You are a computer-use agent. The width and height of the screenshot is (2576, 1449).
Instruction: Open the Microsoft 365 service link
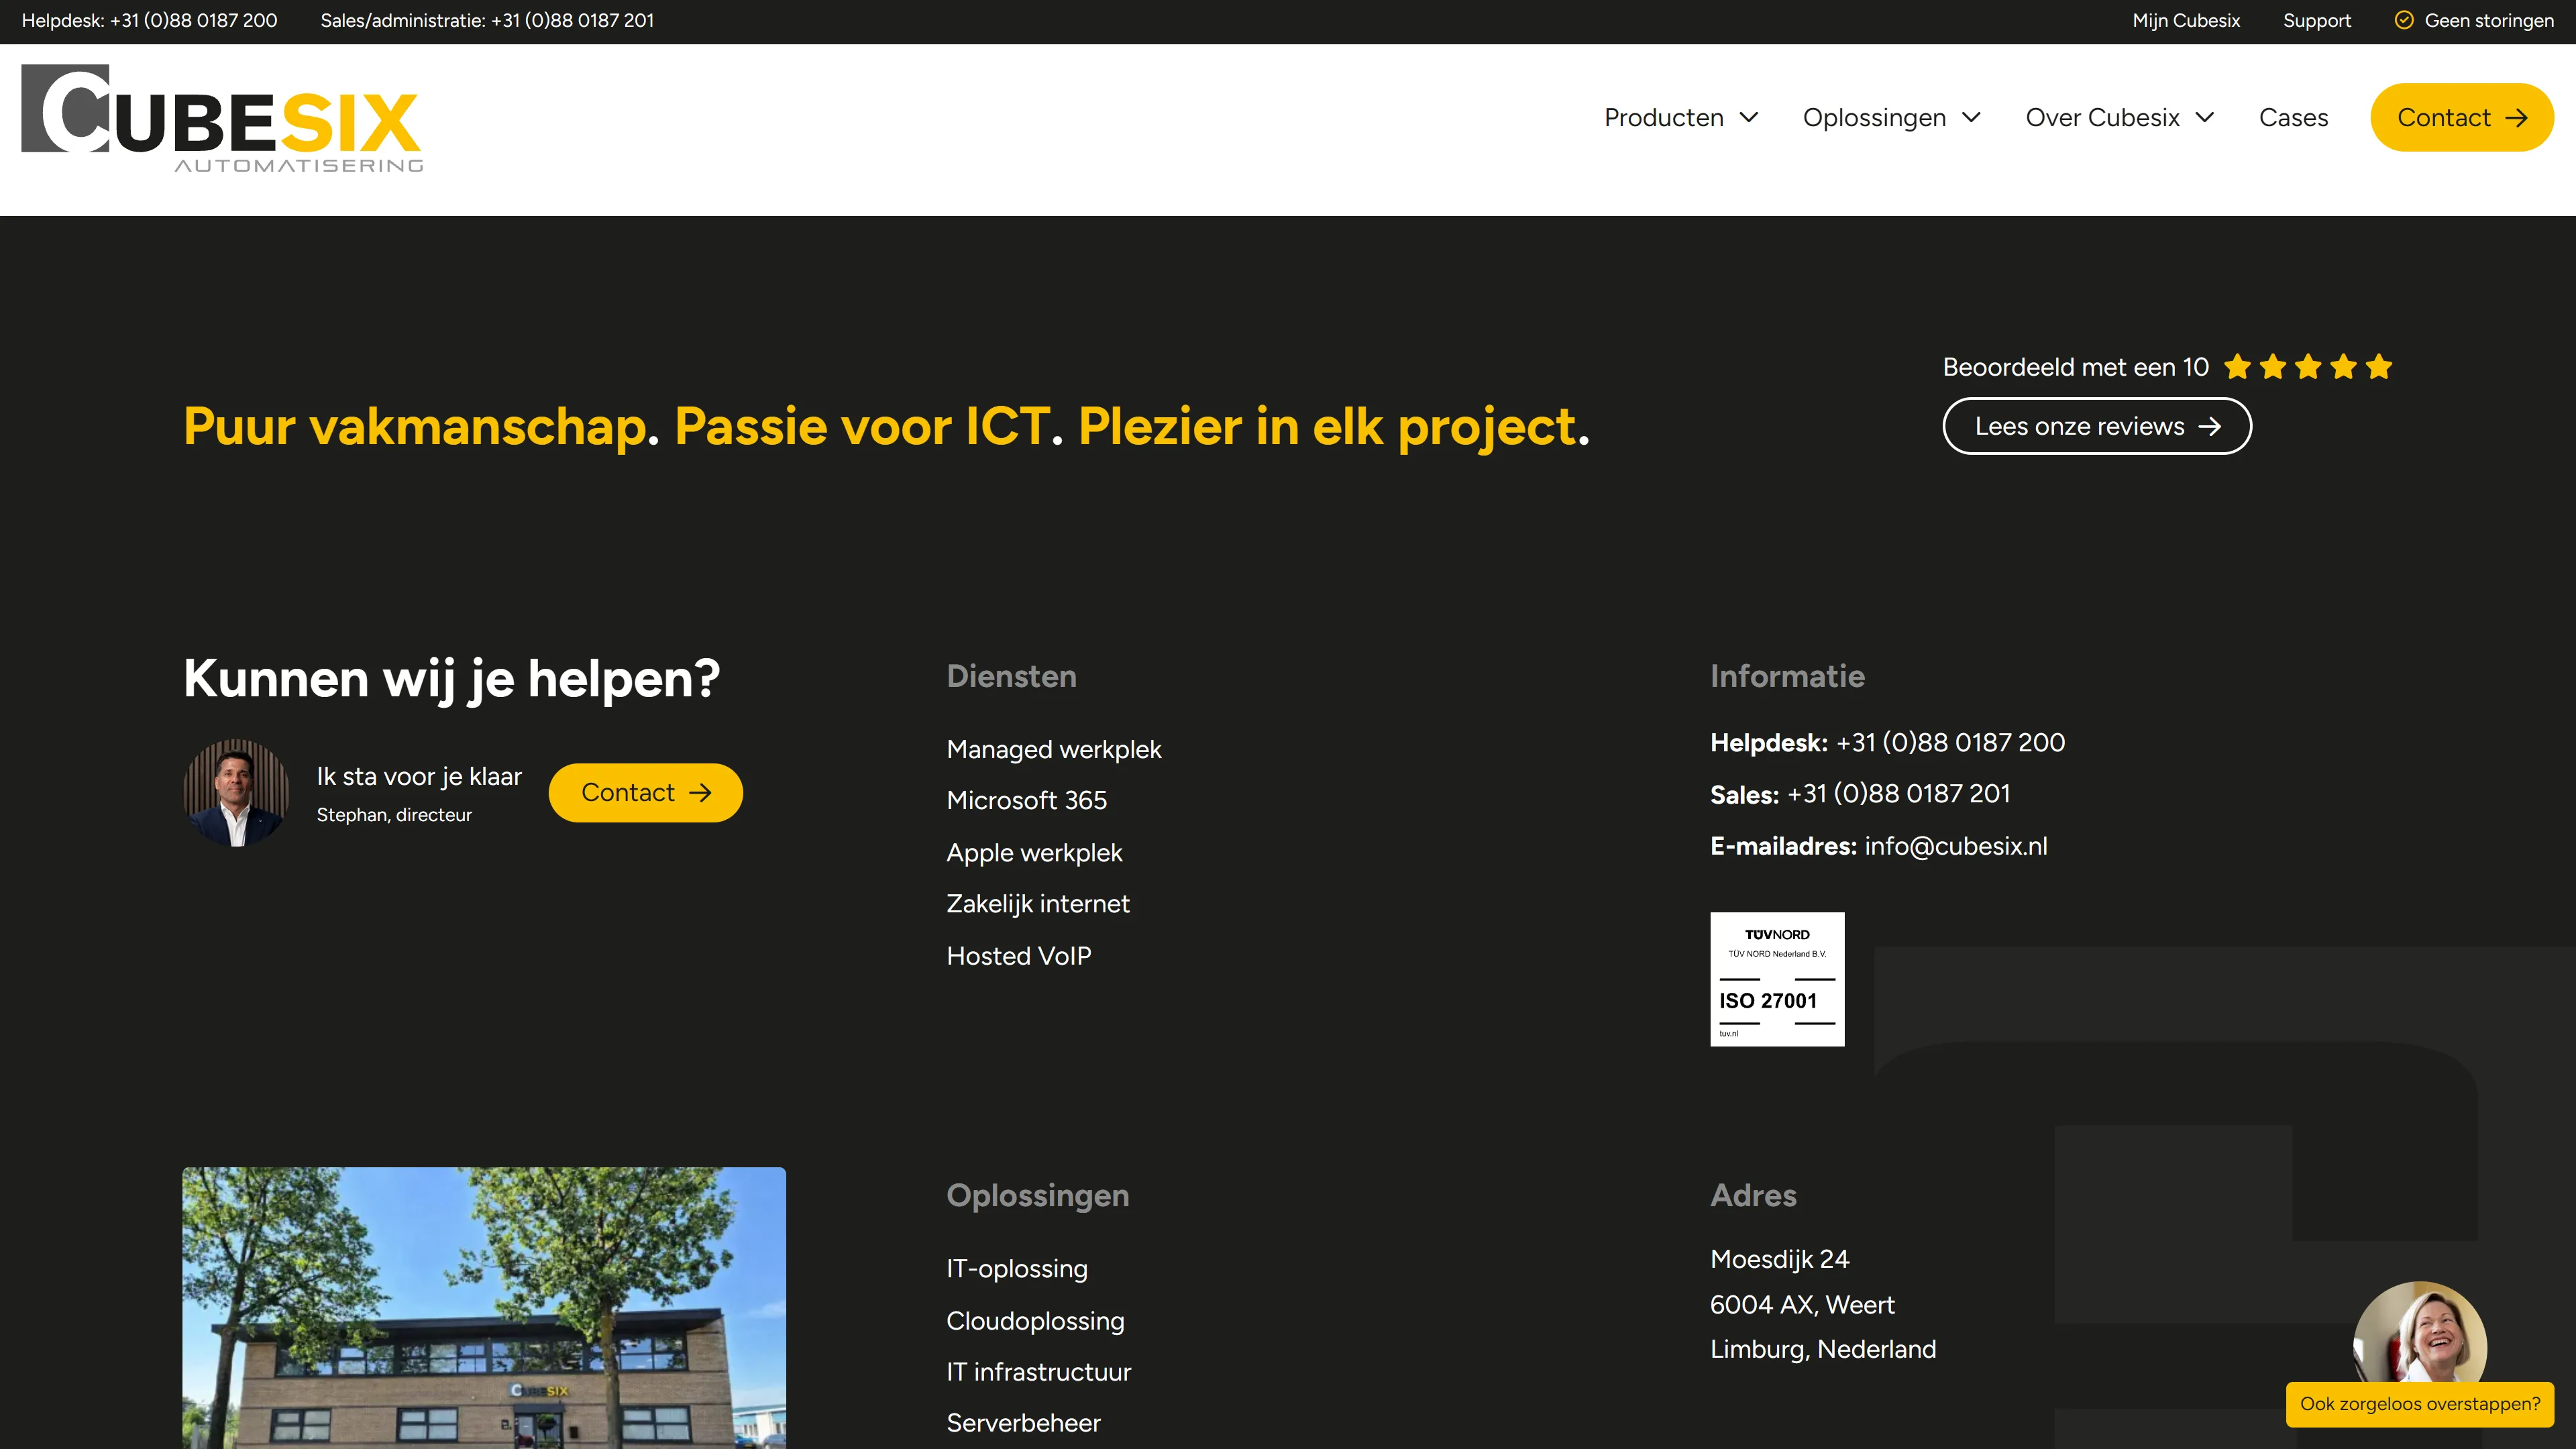(x=1027, y=801)
